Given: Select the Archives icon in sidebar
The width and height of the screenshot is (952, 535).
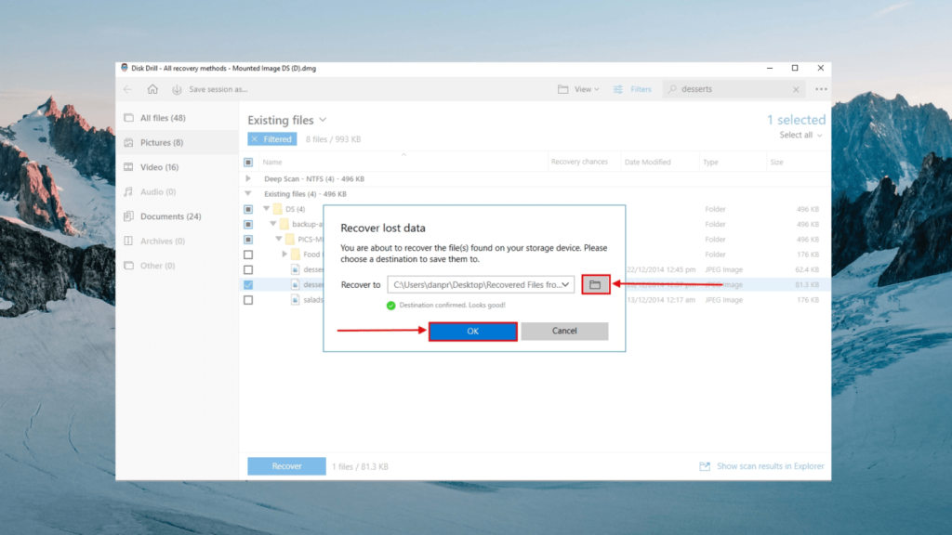Looking at the screenshot, I should point(127,241).
